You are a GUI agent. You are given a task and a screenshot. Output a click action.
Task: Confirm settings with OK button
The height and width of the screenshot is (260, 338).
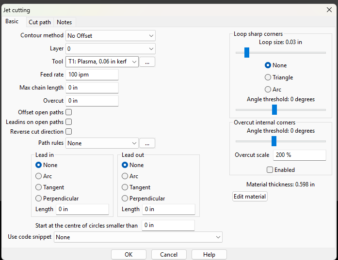pos(129,255)
